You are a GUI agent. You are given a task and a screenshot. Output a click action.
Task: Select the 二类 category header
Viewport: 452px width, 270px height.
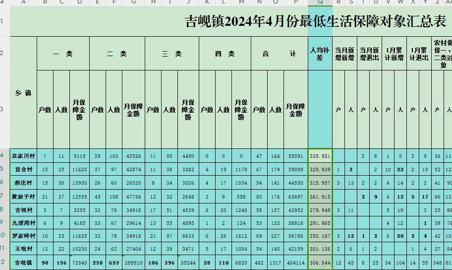pyautogui.click(x=117, y=54)
